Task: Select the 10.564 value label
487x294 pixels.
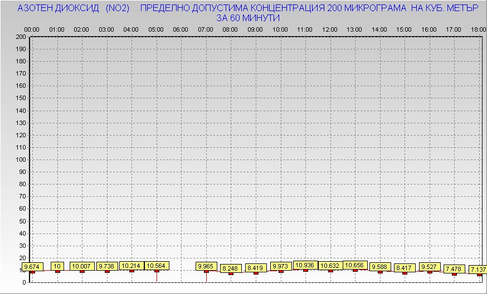Action: (157, 266)
